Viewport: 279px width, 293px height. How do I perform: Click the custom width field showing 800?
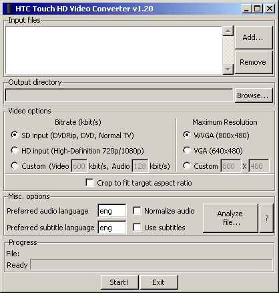231,166
